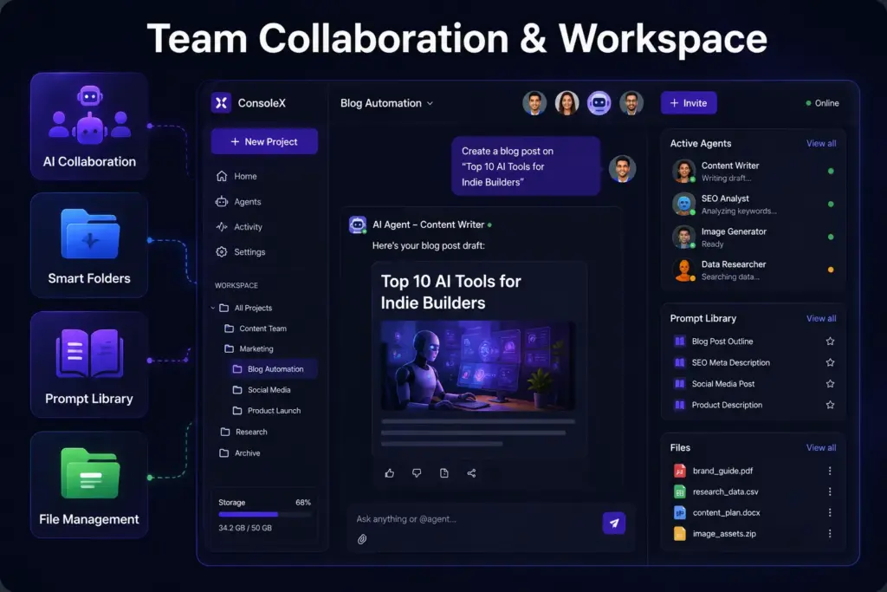Star the SEO Meta Description prompt
Image resolution: width=887 pixels, height=592 pixels.
pyautogui.click(x=830, y=362)
